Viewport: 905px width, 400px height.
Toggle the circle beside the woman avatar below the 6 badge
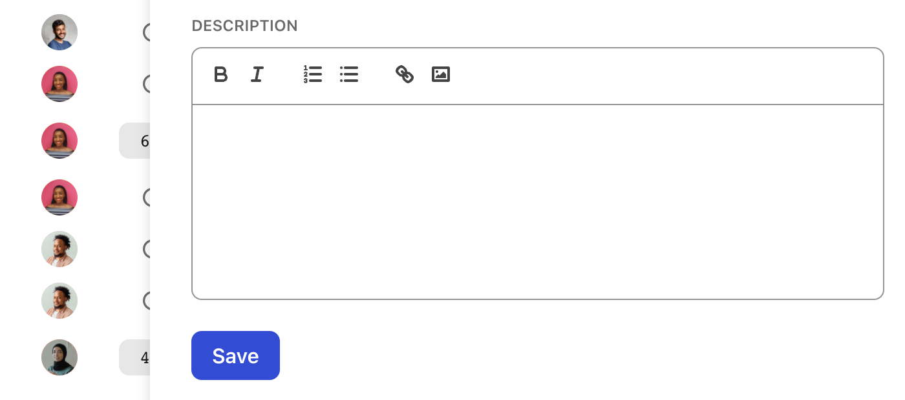147,197
